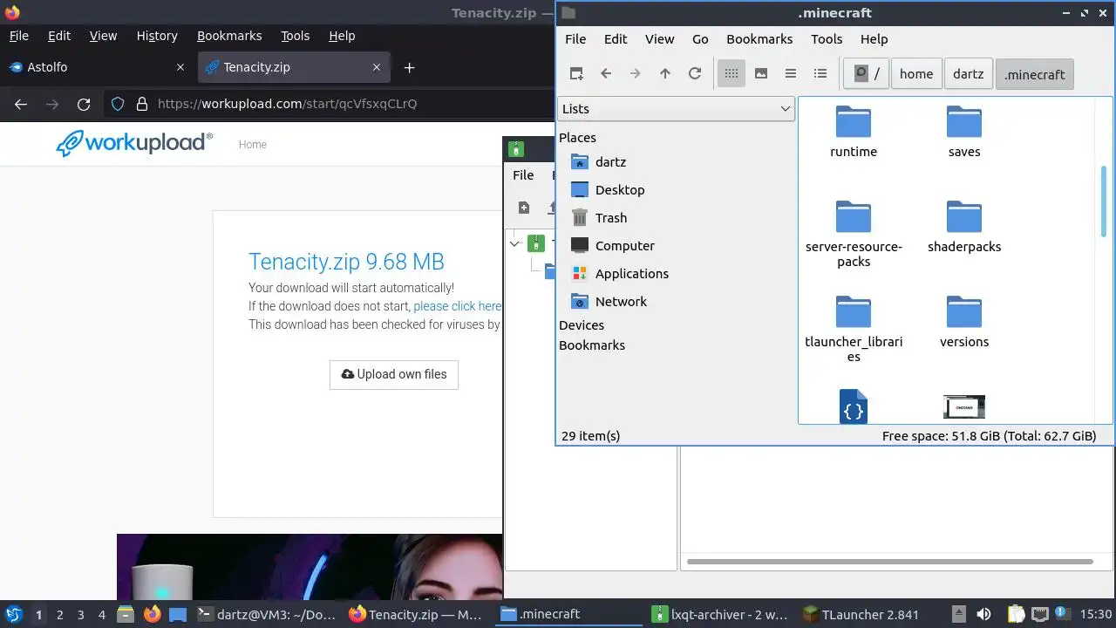Open Firefox History menu
The image size is (1116, 628).
(x=157, y=36)
